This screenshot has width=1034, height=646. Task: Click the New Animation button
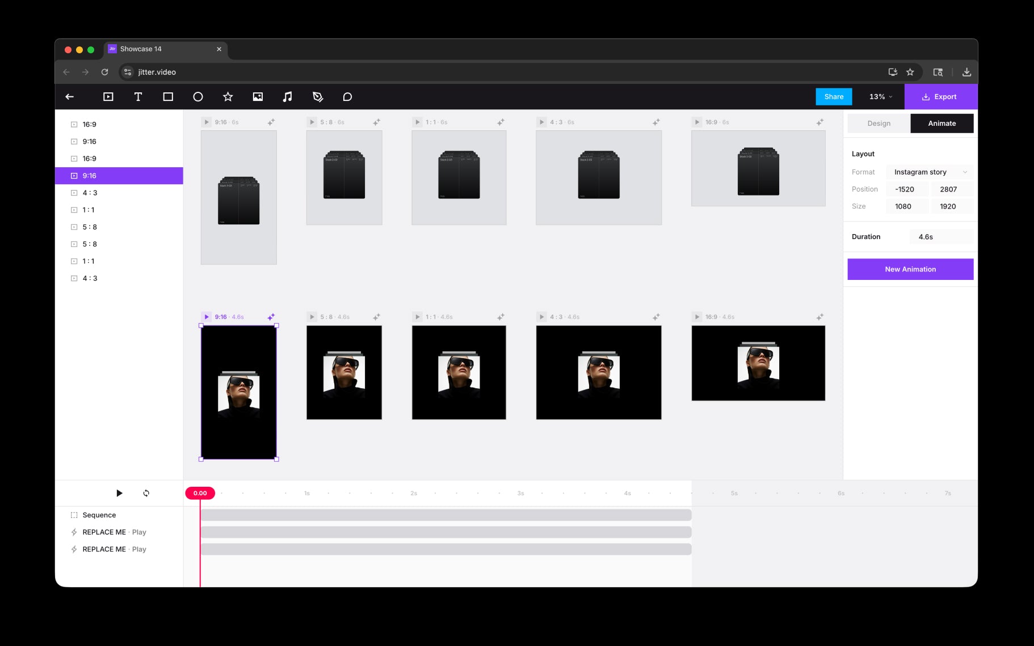(x=910, y=269)
